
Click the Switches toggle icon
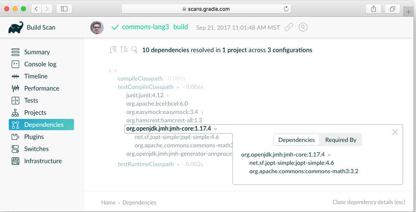[15, 149]
